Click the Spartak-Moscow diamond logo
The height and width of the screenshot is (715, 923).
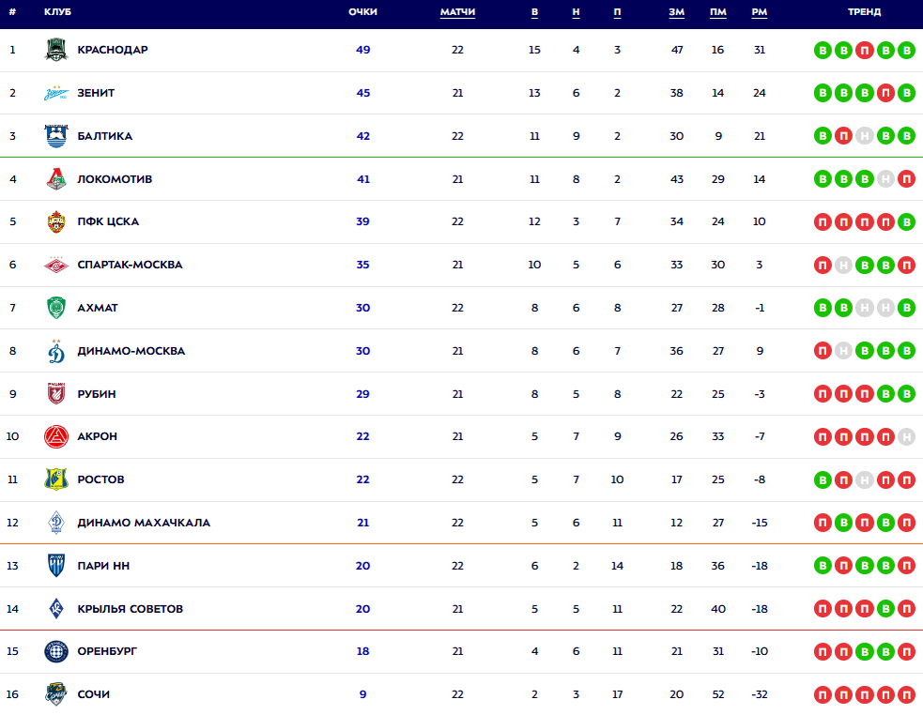pos(56,265)
